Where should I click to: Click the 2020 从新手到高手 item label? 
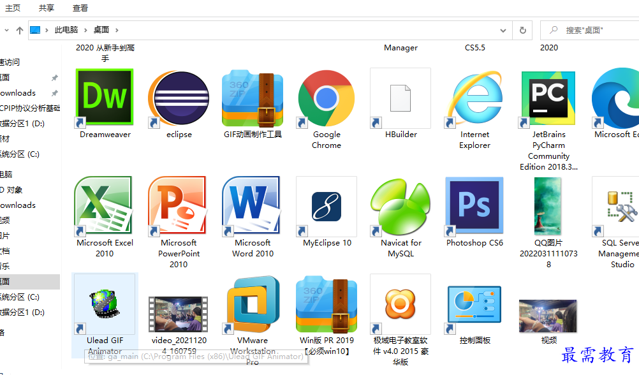pos(105,53)
